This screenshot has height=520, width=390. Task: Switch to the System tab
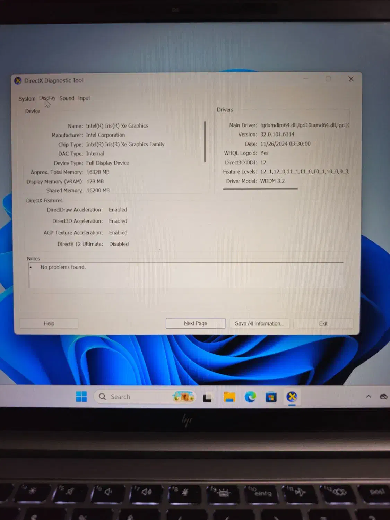click(27, 99)
